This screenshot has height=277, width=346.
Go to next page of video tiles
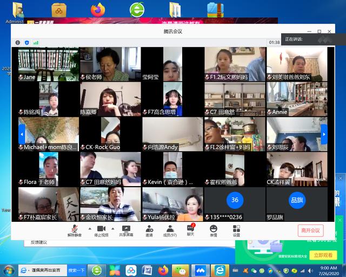324,134
